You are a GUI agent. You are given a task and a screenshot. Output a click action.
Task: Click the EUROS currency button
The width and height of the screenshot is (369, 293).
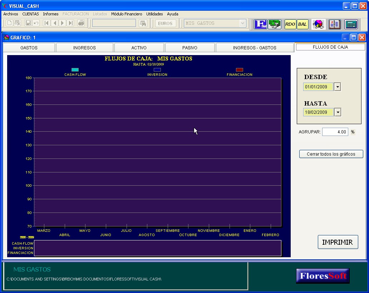[x=165, y=23]
